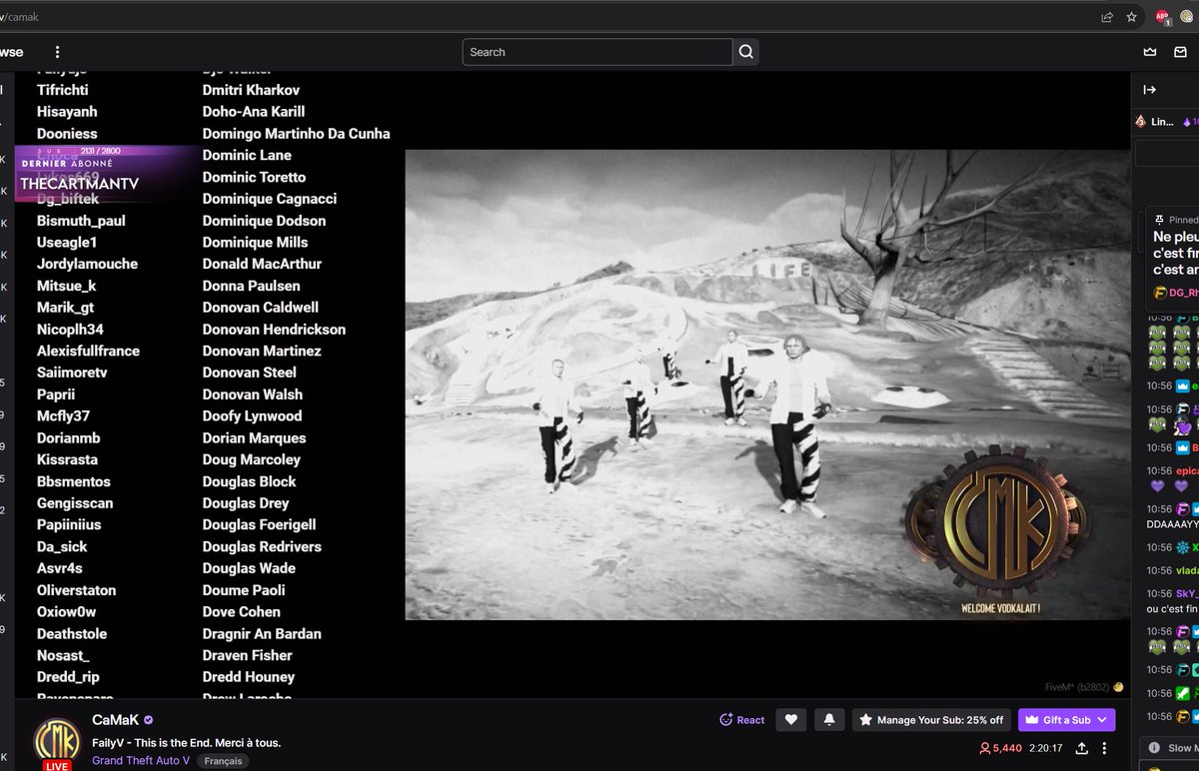Click the browser address bar
This screenshot has height=771, width=1199.
point(540,17)
